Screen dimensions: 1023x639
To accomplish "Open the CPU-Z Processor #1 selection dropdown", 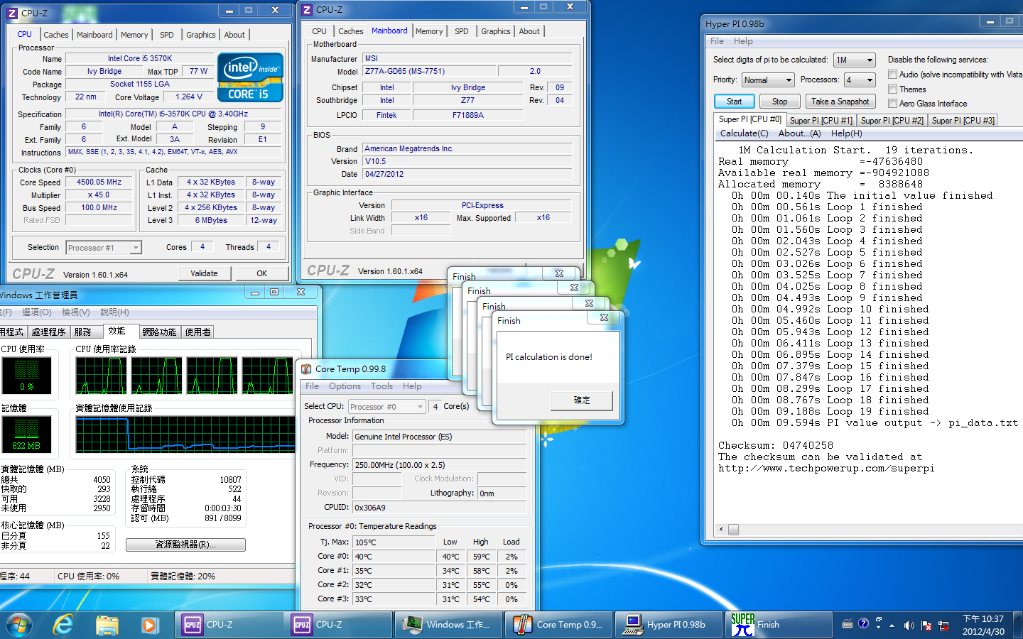I will pos(104,248).
